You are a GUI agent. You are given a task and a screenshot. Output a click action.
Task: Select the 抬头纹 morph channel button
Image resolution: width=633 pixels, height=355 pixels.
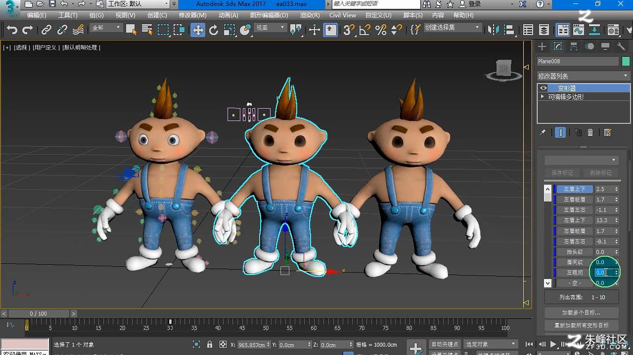575,252
